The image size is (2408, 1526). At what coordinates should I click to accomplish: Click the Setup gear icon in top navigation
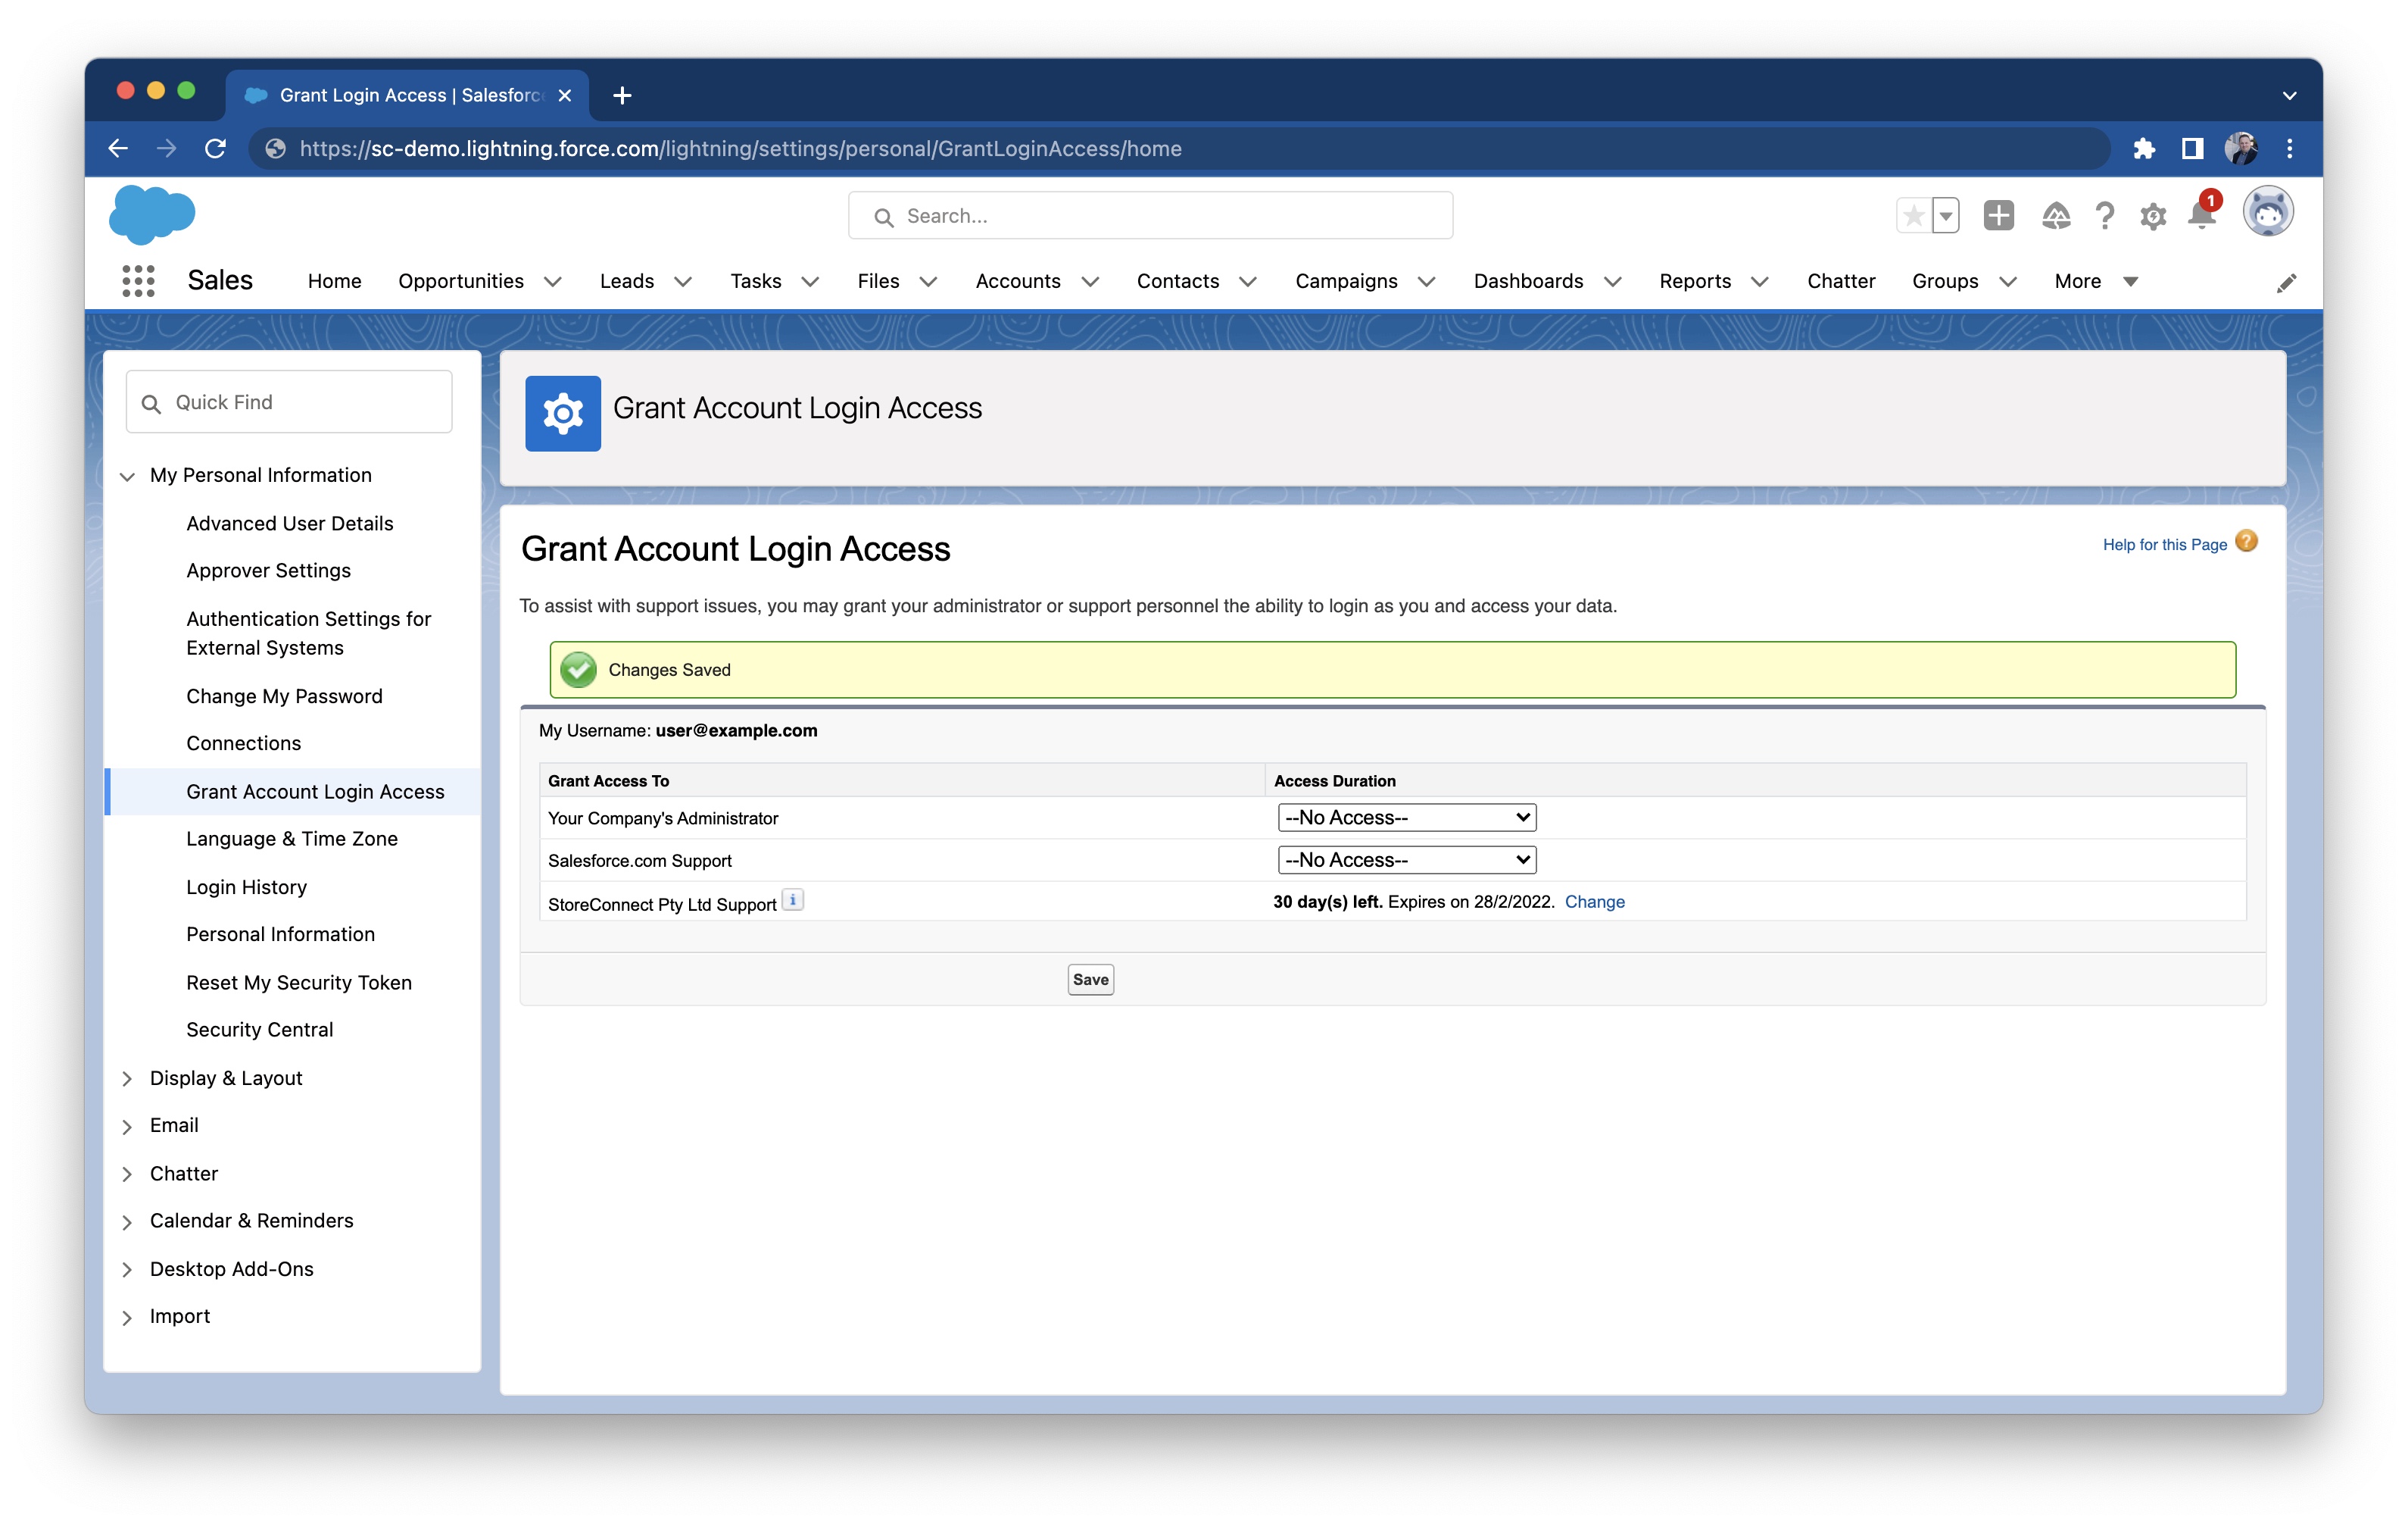point(2154,214)
